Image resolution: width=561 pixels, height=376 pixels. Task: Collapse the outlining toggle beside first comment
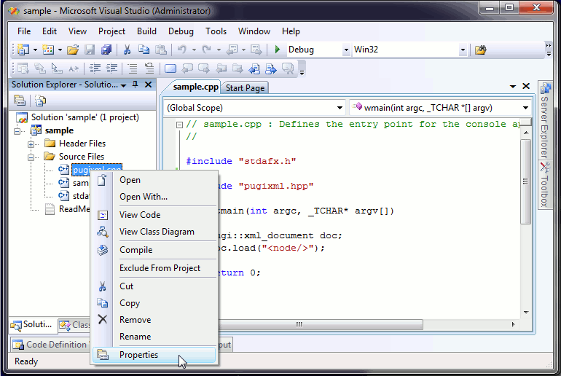179,125
